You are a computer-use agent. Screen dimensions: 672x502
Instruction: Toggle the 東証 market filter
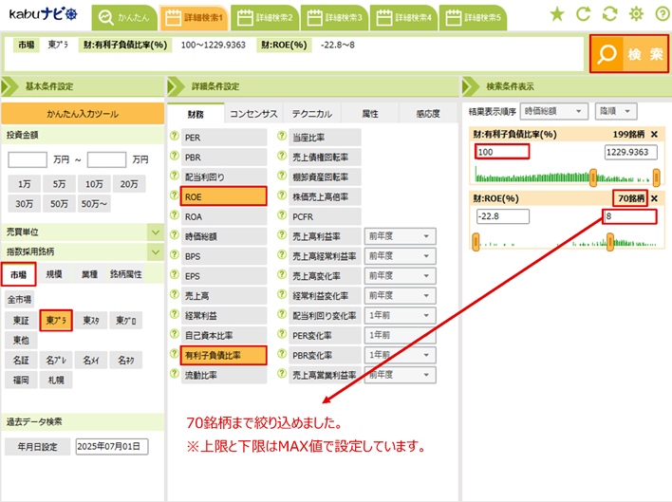pos(21,320)
